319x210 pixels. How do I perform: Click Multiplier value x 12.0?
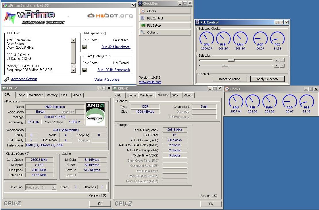coord(39,165)
